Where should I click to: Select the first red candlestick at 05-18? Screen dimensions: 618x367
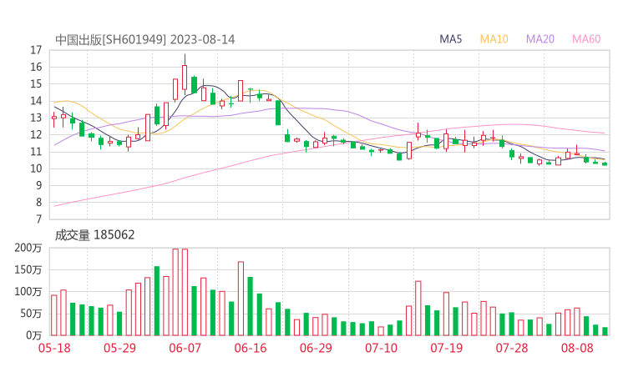pyautogui.click(x=54, y=118)
